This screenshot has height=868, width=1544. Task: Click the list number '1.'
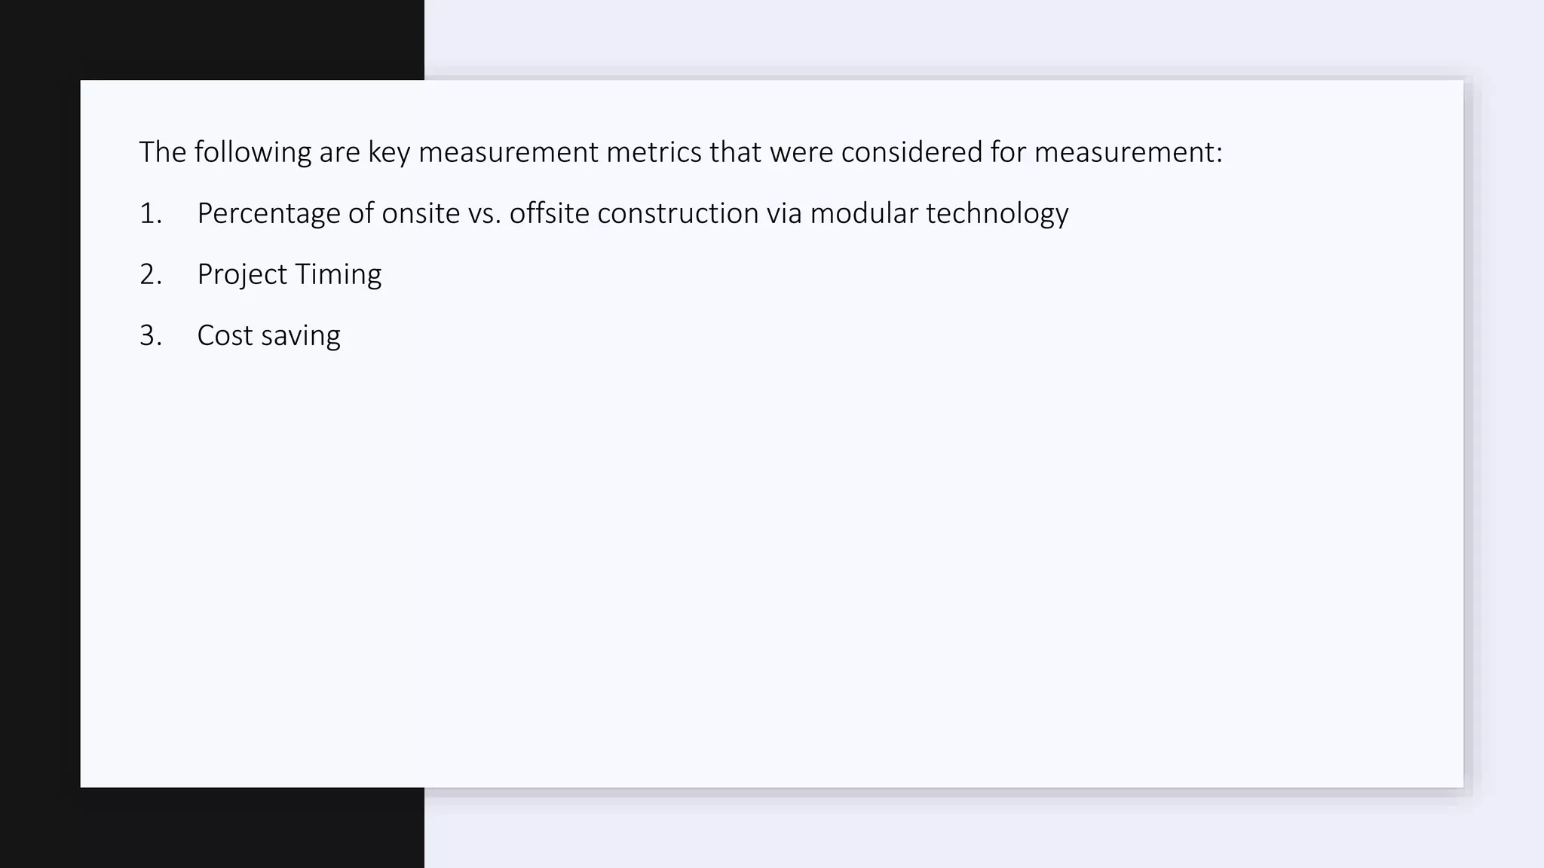tap(151, 213)
